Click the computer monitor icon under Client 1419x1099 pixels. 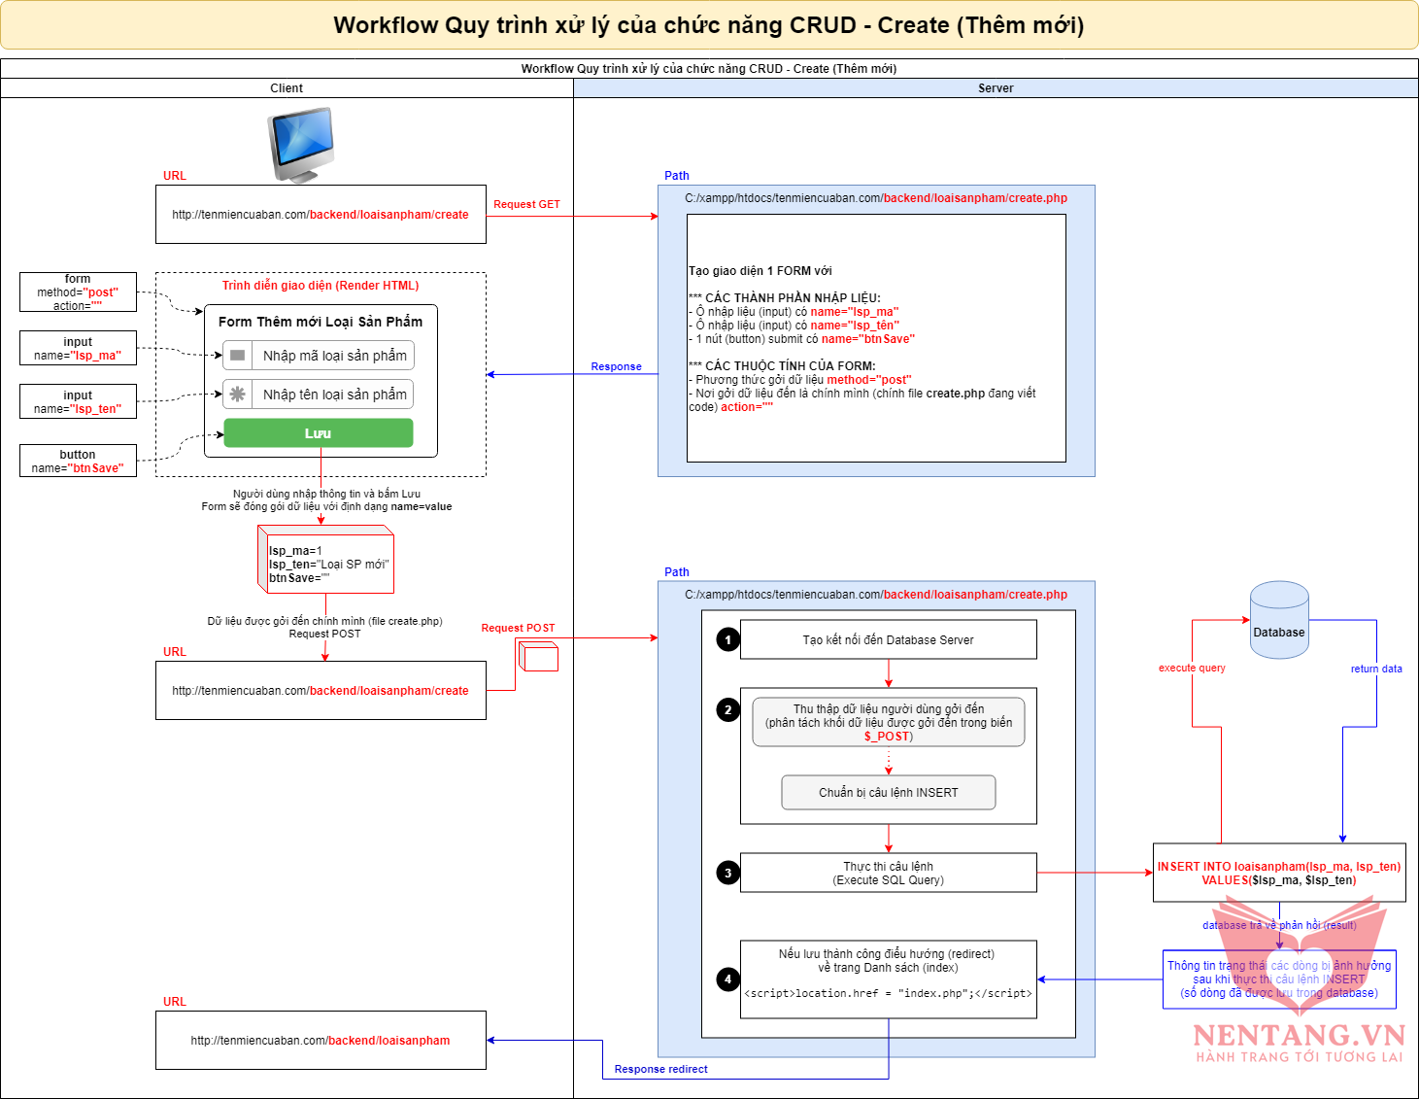click(x=302, y=144)
